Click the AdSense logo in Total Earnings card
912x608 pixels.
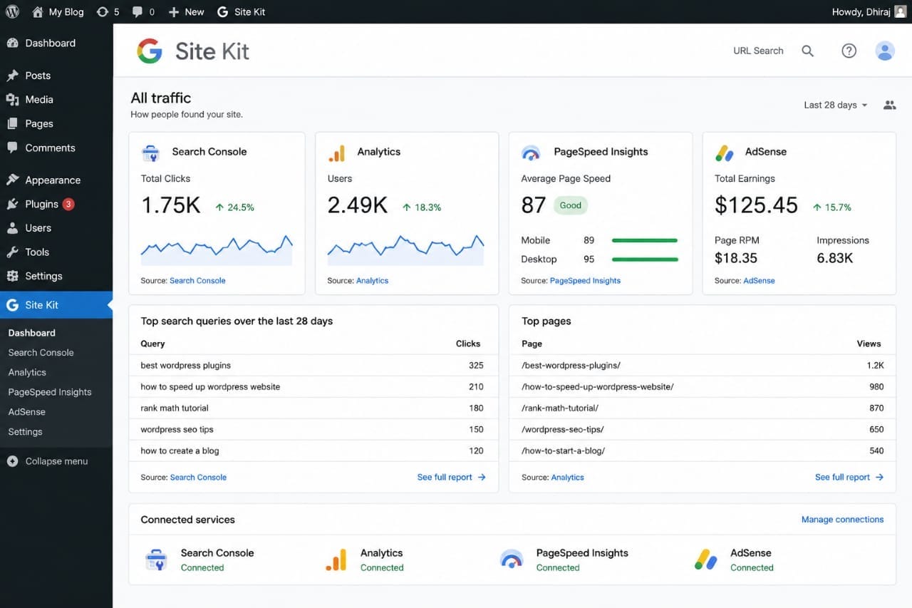(x=725, y=153)
